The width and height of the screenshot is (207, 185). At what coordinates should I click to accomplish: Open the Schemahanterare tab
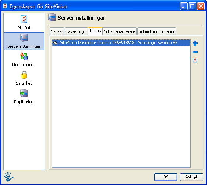click(120, 31)
